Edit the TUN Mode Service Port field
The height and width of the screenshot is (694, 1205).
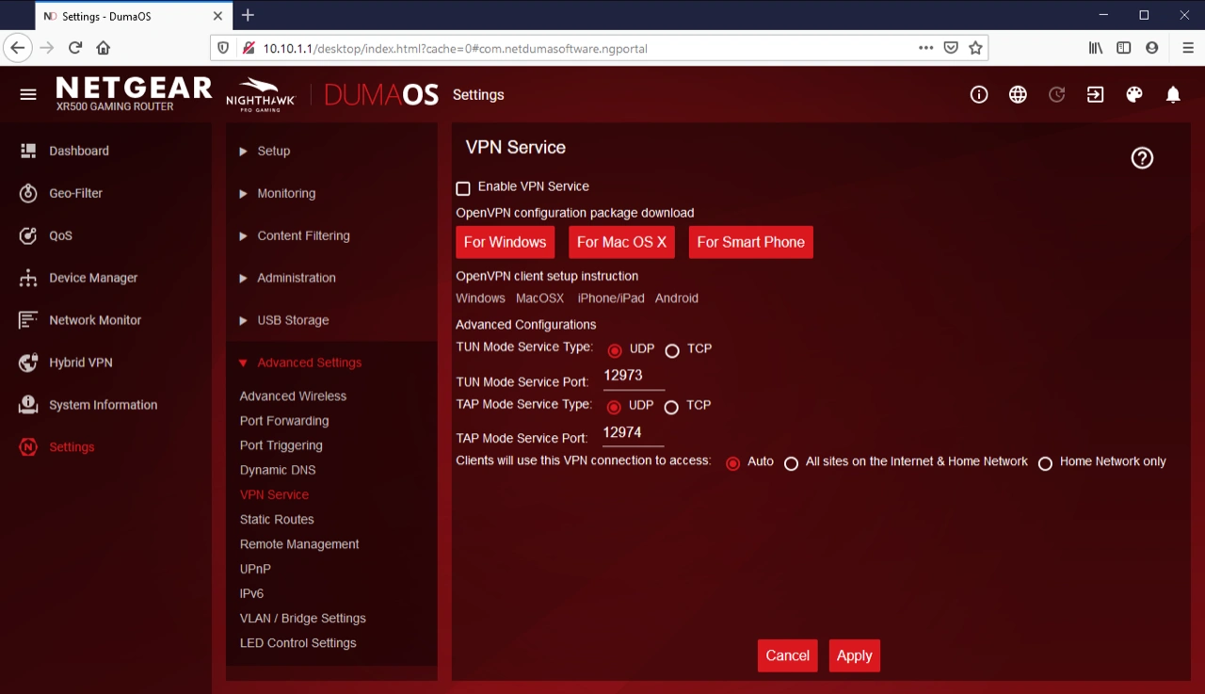[634, 376]
